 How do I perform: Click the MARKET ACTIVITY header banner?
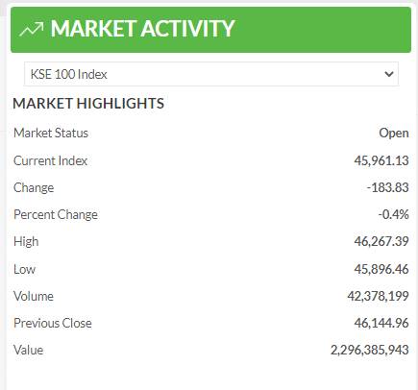click(x=210, y=30)
